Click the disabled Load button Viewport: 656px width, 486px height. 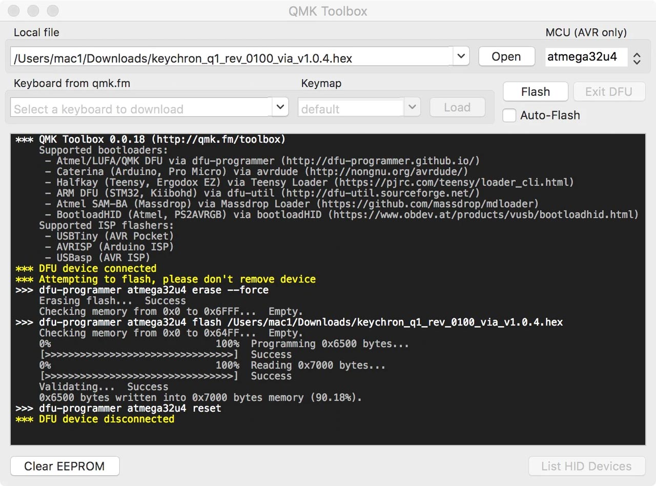pos(457,107)
